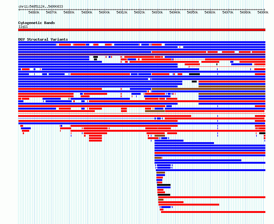274x224 pixels.
Task: Click the chr11:54851124..54990833 region label
Action: (x=41, y=7)
